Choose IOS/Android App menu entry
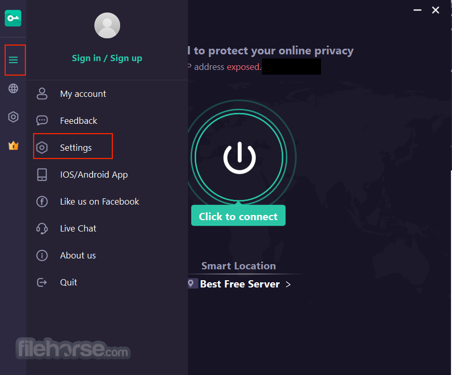The image size is (452, 375). 107,175
